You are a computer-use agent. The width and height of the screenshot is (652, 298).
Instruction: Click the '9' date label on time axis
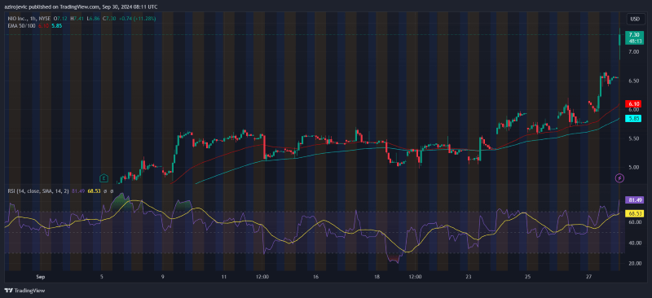pyautogui.click(x=163, y=276)
